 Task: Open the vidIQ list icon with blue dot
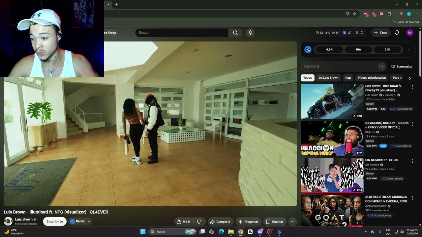(x=349, y=33)
